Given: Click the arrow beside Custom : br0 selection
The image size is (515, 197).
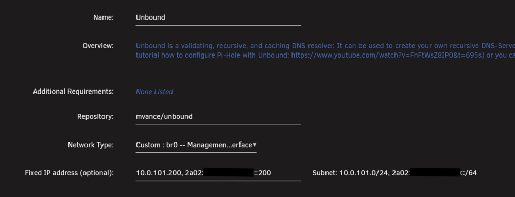Looking at the screenshot, I should coord(255,145).
